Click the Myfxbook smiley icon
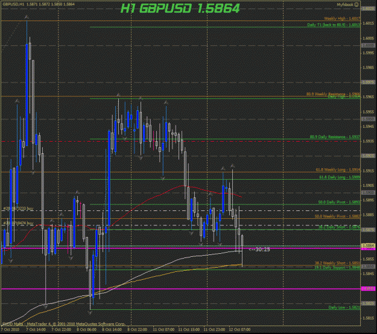 (356, 4)
